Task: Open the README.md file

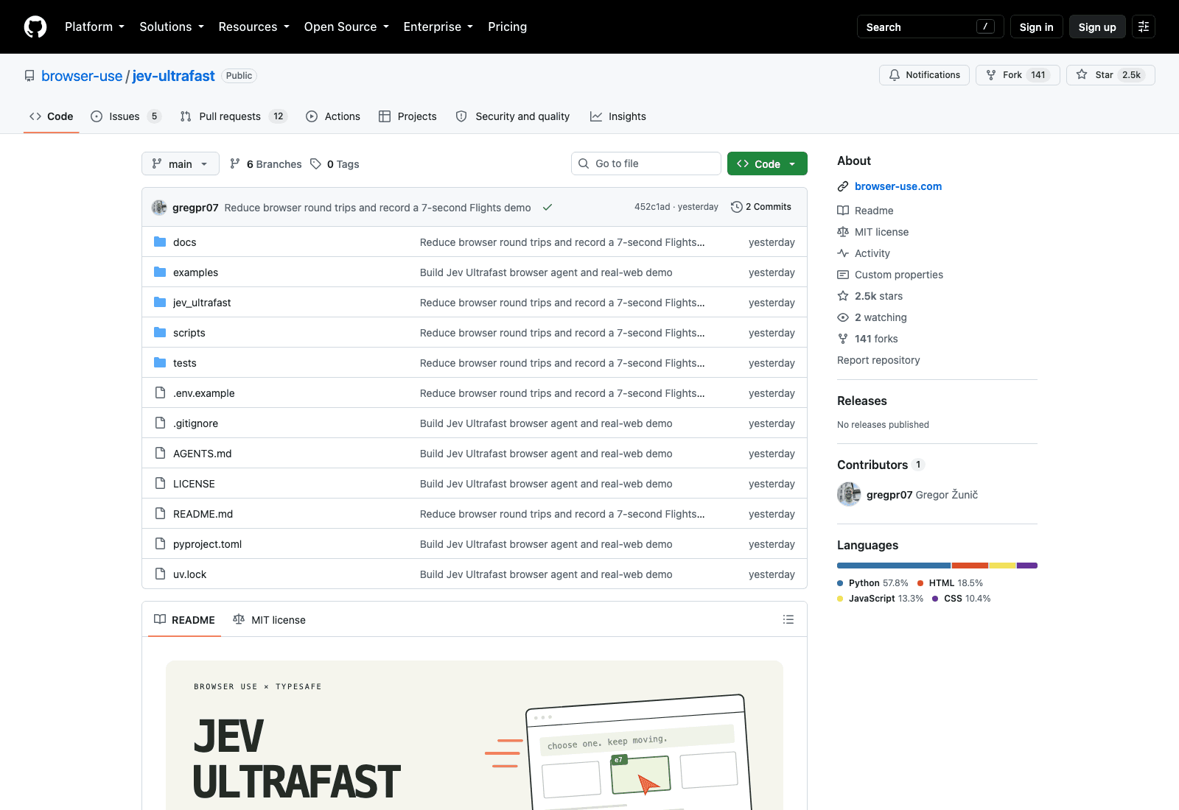Action: click(203, 514)
